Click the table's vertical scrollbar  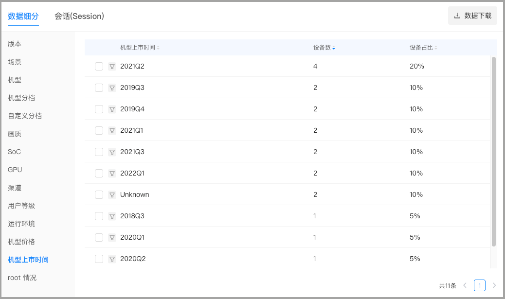coord(494,151)
